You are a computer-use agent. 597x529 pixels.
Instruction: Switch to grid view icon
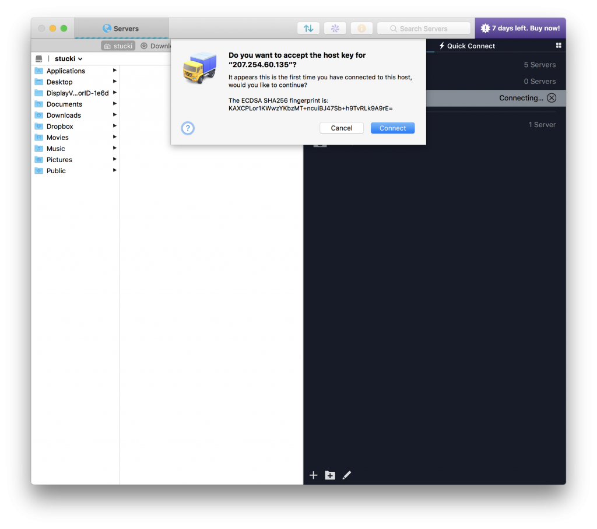pos(558,45)
